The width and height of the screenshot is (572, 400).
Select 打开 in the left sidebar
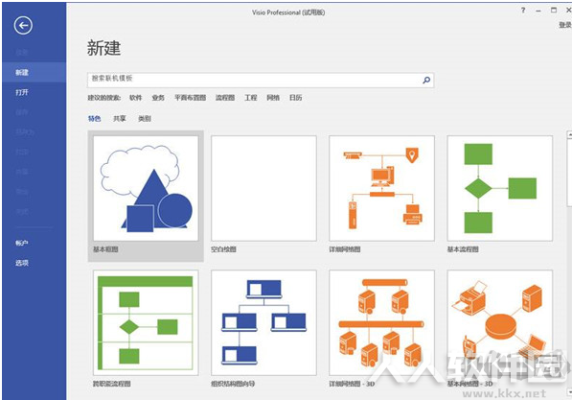22,92
